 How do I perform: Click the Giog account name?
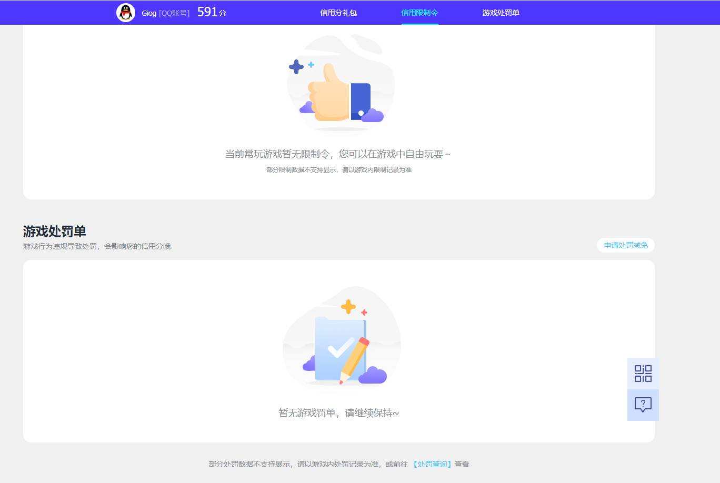[149, 13]
